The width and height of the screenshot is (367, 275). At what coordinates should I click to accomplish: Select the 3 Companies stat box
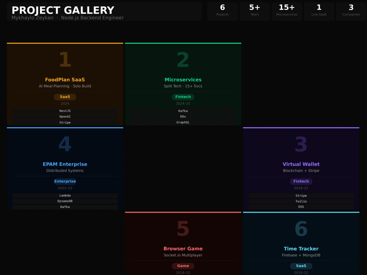[351, 11]
